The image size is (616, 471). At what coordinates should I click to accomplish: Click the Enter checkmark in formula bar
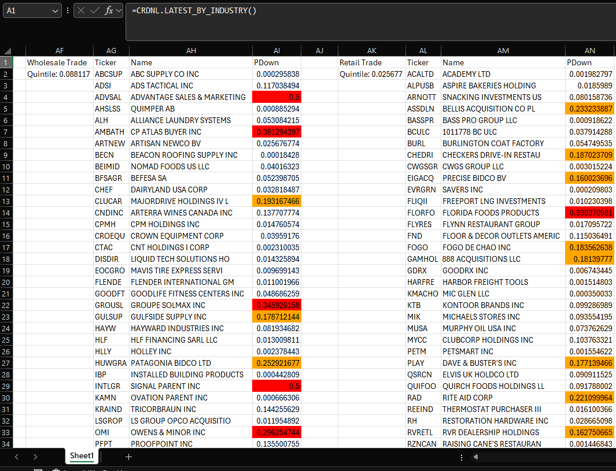point(95,11)
